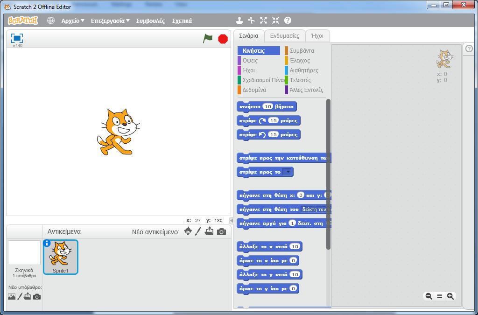The width and height of the screenshot is (478, 315).
Task: Click the 'Αντικείμενα' heading
Action: click(64, 231)
